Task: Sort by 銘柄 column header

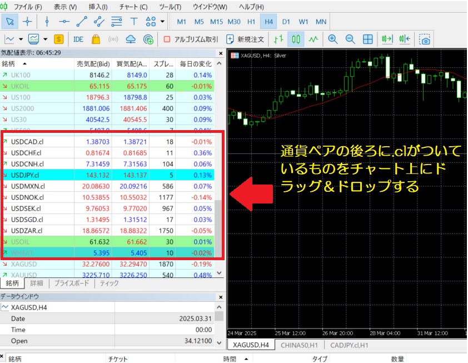Action: pos(37,63)
